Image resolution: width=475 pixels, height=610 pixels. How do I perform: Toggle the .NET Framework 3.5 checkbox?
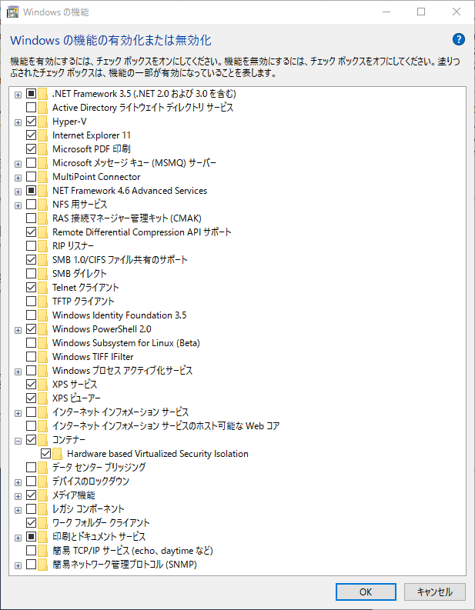click(31, 93)
